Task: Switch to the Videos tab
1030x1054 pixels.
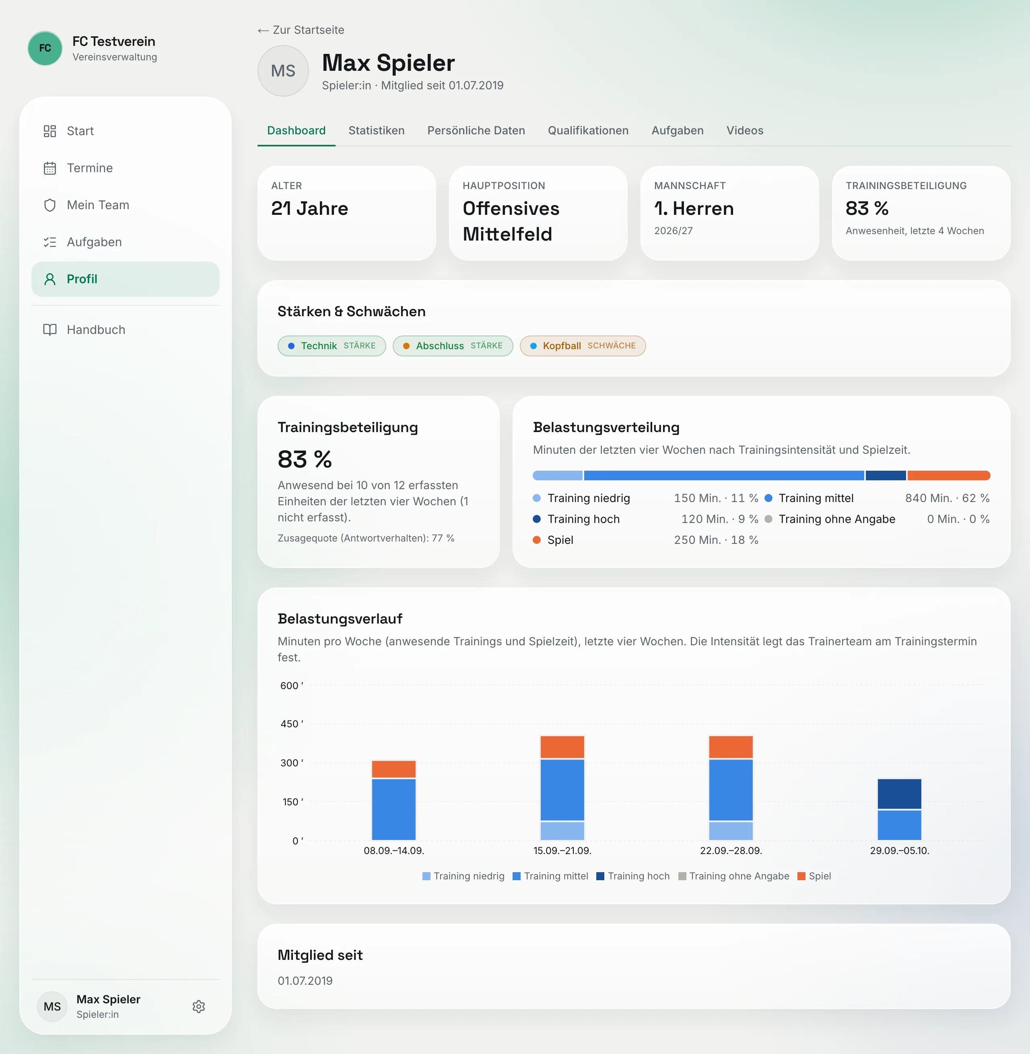Action: click(744, 130)
